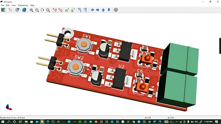Pan board up with blue up arrow
The height and width of the screenshot is (124, 221).
[103, 10]
